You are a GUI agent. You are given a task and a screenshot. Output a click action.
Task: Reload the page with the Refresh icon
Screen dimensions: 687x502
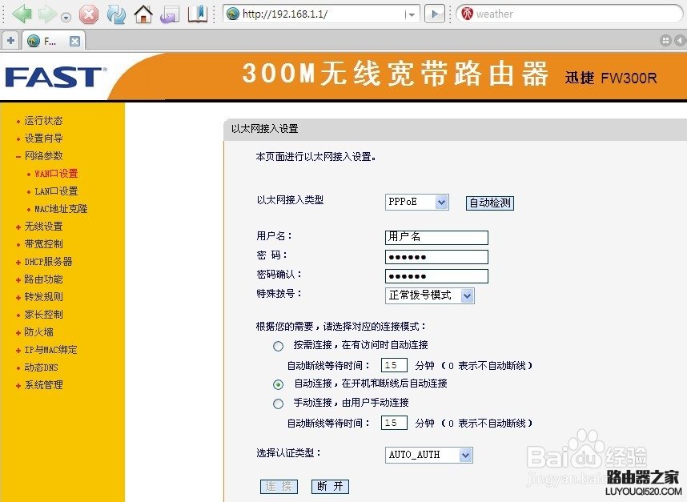tap(116, 14)
